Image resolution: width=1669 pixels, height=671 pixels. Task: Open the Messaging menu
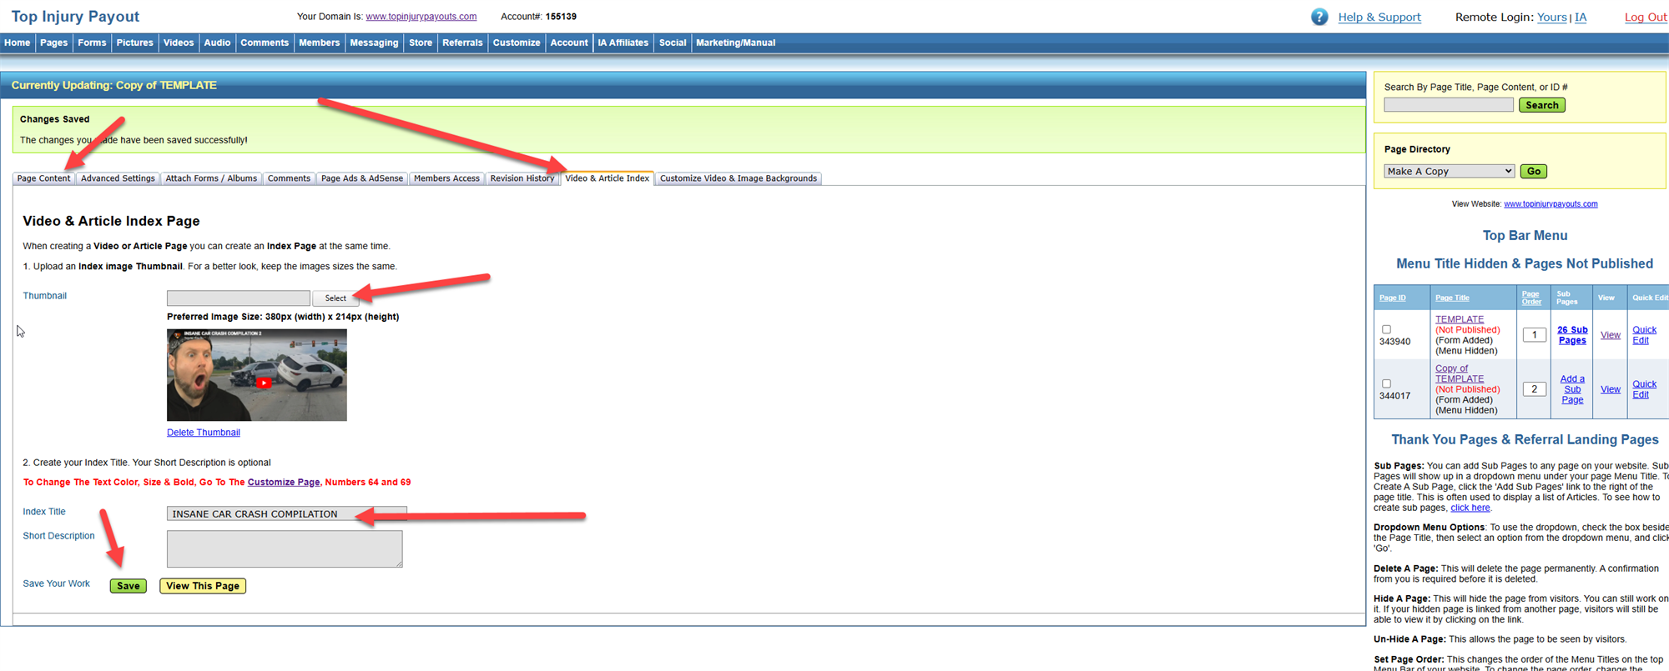pos(374,43)
